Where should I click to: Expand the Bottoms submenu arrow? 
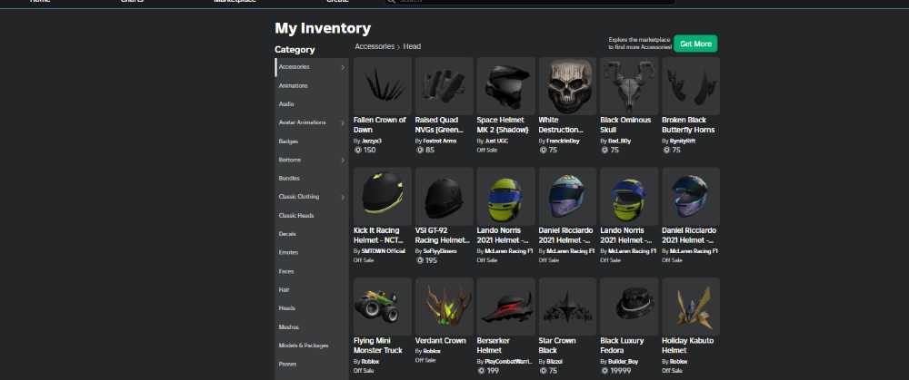coord(343,161)
